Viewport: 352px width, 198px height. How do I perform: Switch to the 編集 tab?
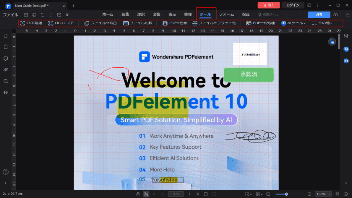point(125,14)
